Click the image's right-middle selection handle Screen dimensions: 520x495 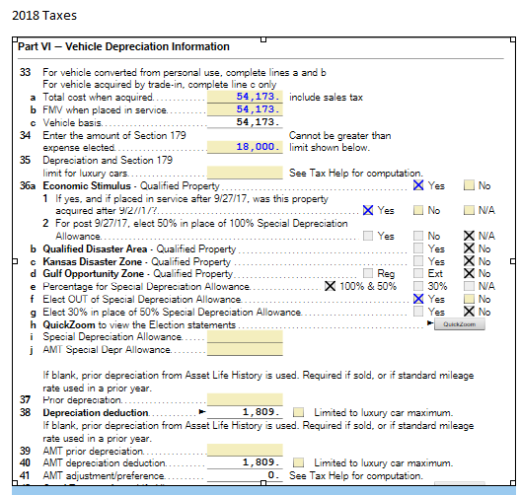pos(513,261)
